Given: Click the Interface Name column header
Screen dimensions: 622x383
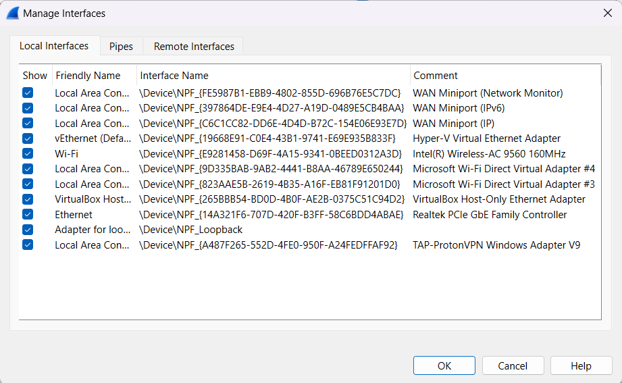Looking at the screenshot, I should tap(174, 76).
